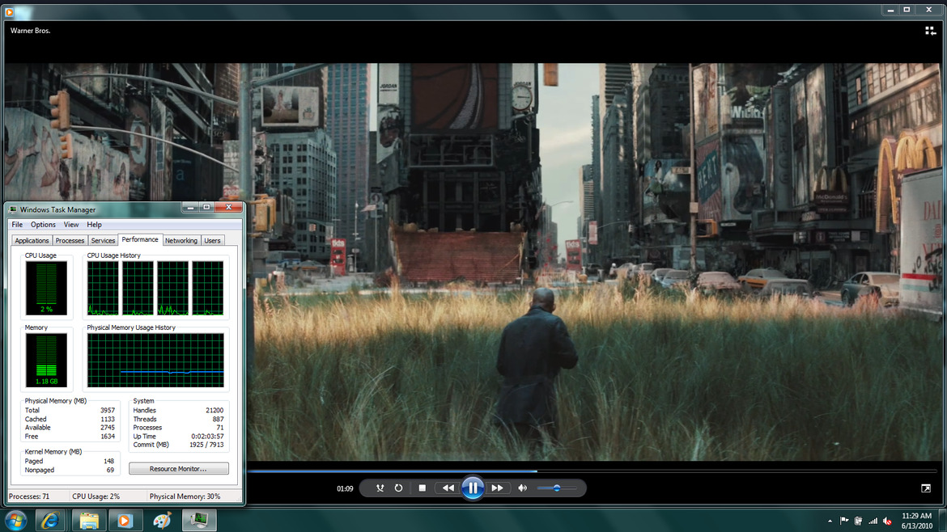The width and height of the screenshot is (947, 532).
Task: Click the elapsed time 01:09 label
Action: [345, 488]
